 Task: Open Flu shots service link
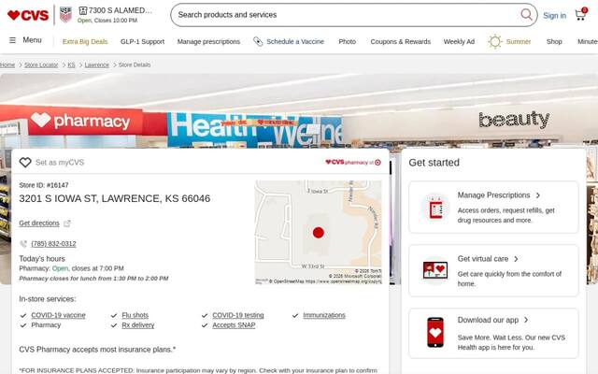(135, 315)
